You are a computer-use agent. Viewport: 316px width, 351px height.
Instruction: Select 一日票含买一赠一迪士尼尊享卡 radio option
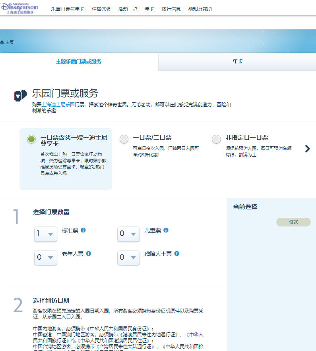click(31, 139)
